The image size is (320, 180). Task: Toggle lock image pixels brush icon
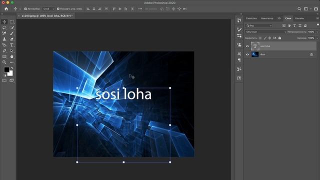[x=265, y=38]
